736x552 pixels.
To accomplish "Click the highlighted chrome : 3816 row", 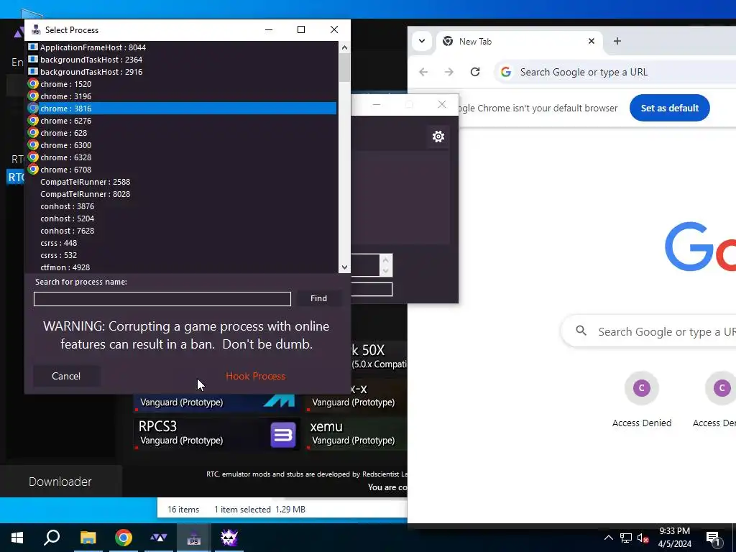I will point(182,109).
